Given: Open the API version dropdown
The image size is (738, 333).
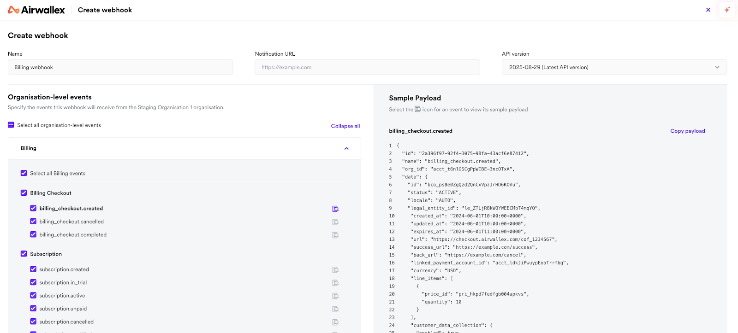Looking at the screenshot, I should point(614,67).
